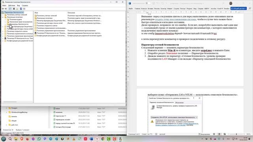
Task: Collapse the Локальные политики tree node
Action: [3, 17]
